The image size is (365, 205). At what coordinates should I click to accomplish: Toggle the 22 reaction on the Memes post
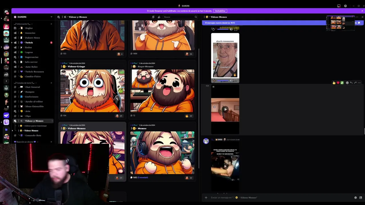pyautogui.click(x=189, y=178)
